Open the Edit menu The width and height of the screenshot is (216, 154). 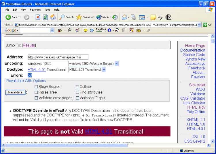point(15,9)
